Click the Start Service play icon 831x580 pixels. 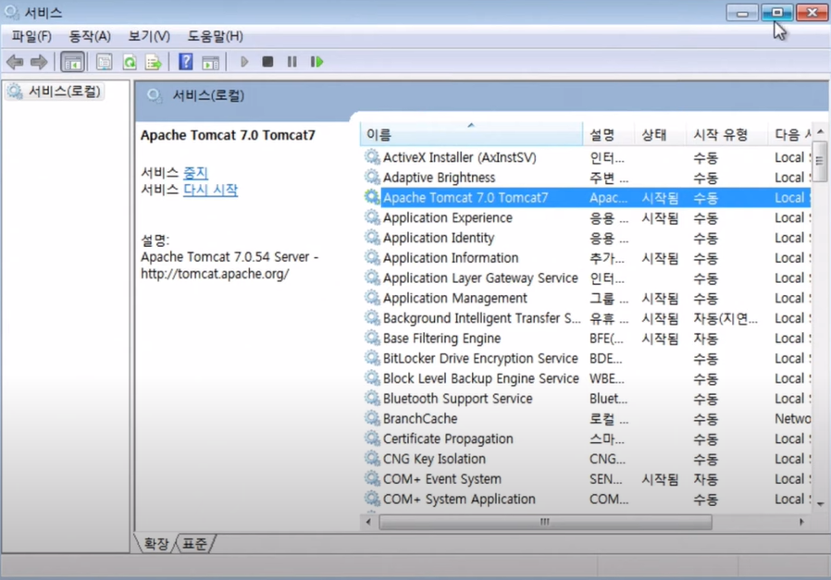click(x=243, y=62)
